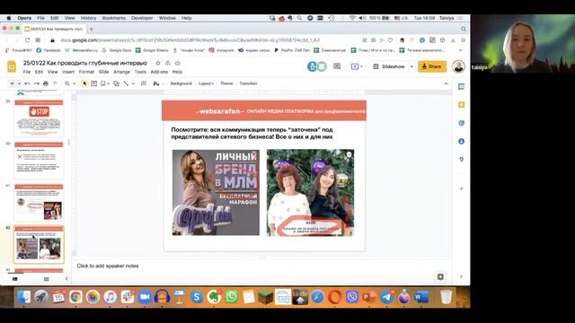The width and height of the screenshot is (575, 323).
Task: Switch to grid view
Action: 46,279
